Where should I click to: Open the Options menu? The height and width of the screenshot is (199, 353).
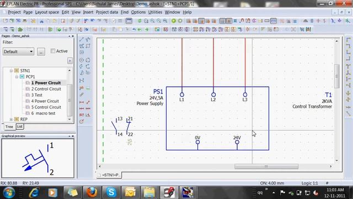point(138,12)
